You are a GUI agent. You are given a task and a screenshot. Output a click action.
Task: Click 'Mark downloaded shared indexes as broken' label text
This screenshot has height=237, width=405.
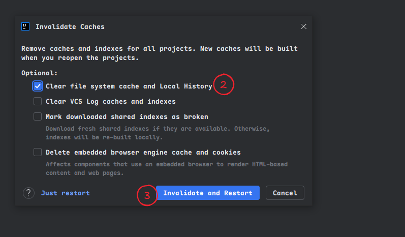click(x=127, y=116)
